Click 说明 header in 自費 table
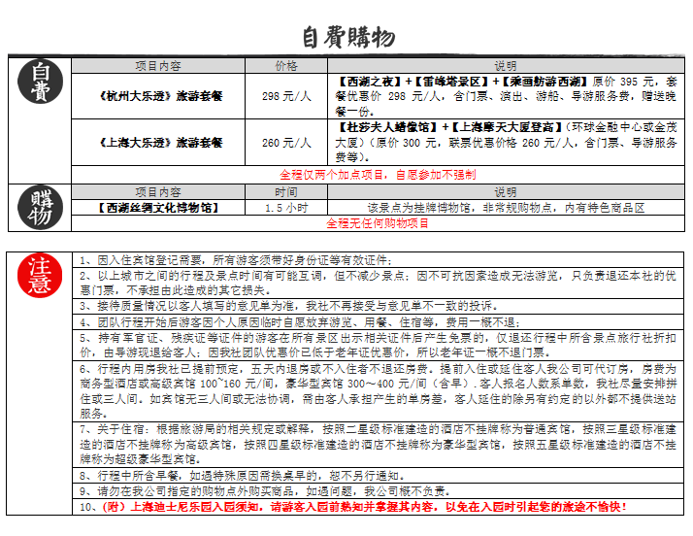Viewport: 693px width, 536px height. pos(506,66)
